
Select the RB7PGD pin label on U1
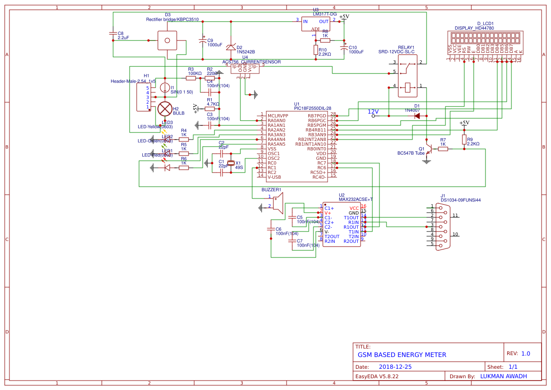pos(317,116)
